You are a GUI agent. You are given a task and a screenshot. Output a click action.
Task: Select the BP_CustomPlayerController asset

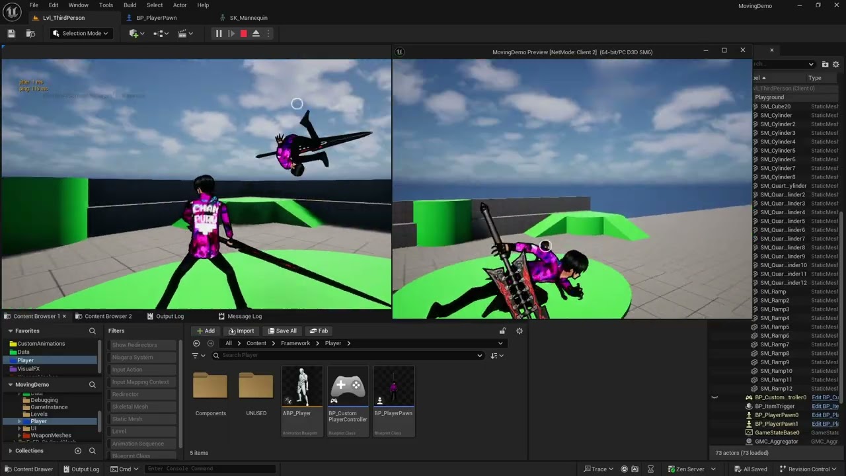click(348, 401)
